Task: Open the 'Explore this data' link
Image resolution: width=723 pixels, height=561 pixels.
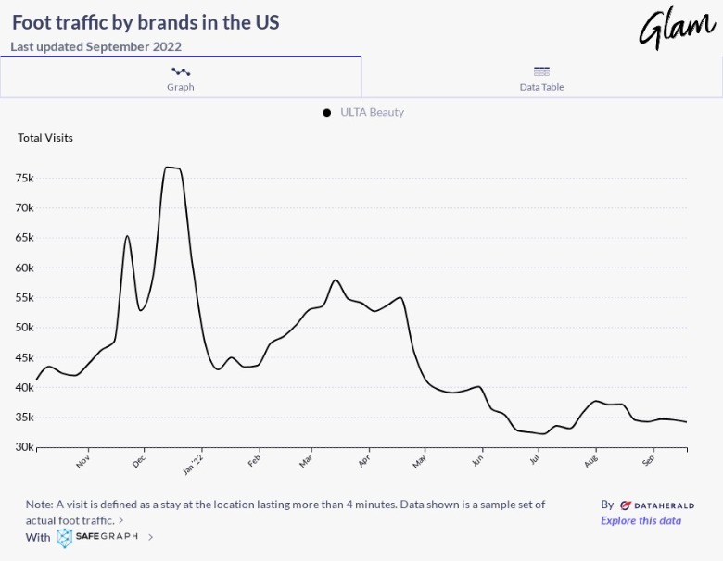Action: click(x=641, y=520)
